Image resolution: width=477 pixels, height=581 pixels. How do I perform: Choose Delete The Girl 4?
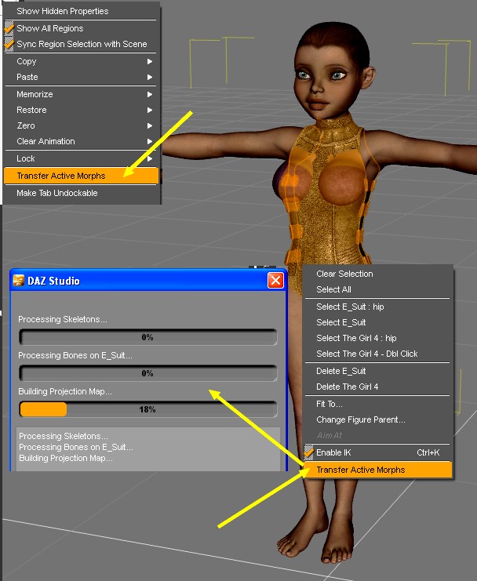pyautogui.click(x=377, y=387)
